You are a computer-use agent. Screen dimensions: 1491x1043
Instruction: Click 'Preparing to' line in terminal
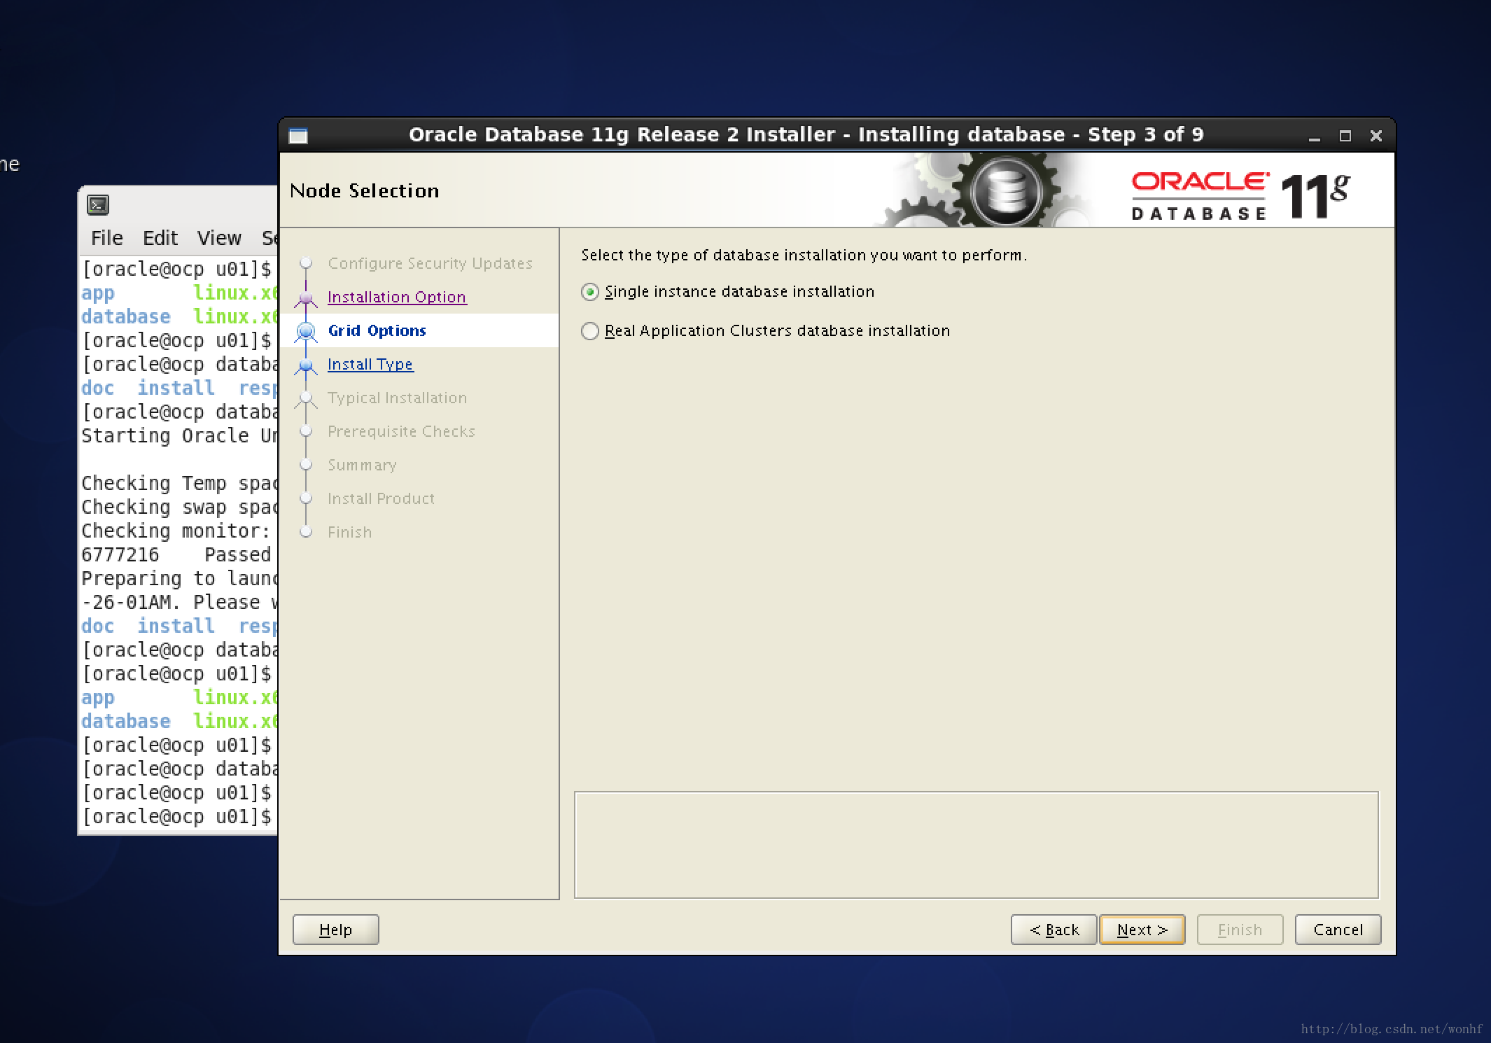179,579
